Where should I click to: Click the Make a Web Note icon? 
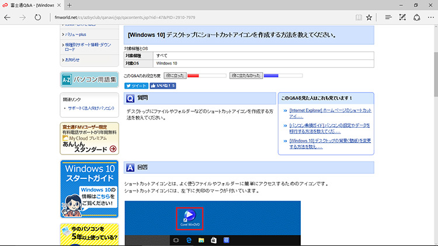coord(401,17)
